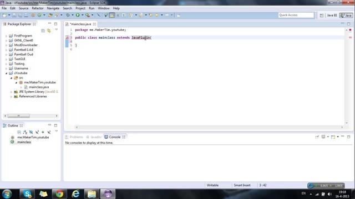The image size is (355, 199).
Task: Select the GKNL_Client0 project
Action: pos(23,40)
